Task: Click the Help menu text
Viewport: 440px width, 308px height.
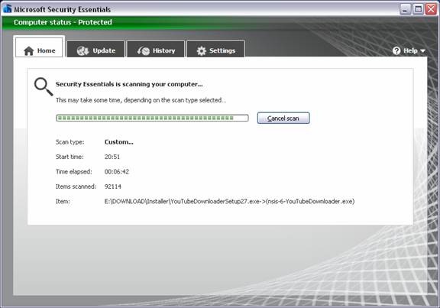Action: click(410, 50)
